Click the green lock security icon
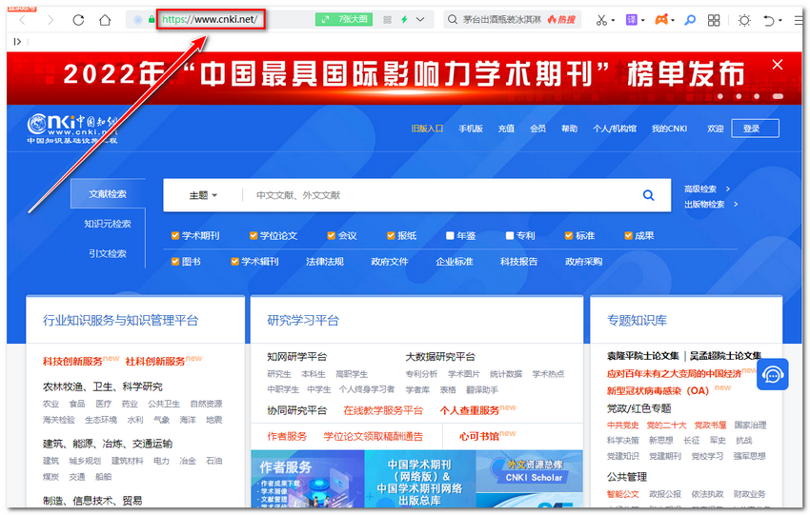Screen dimensions: 810x515 (x=152, y=20)
